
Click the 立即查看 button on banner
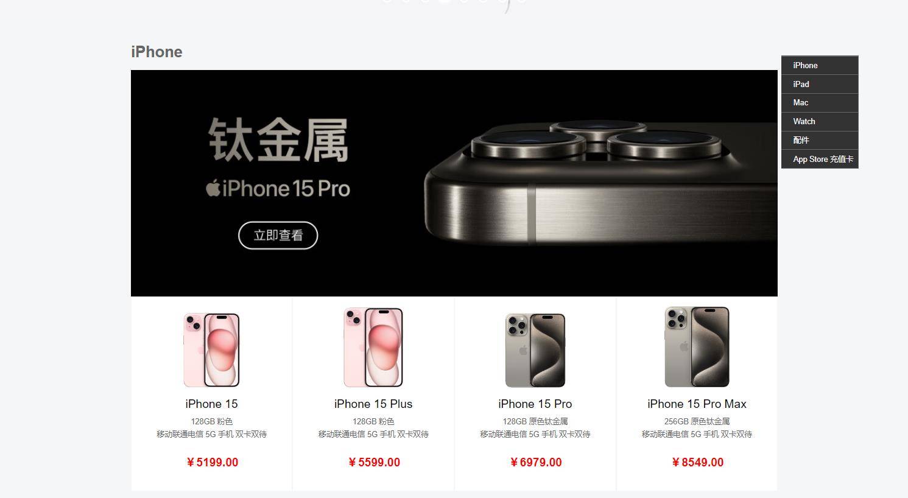pyautogui.click(x=278, y=236)
